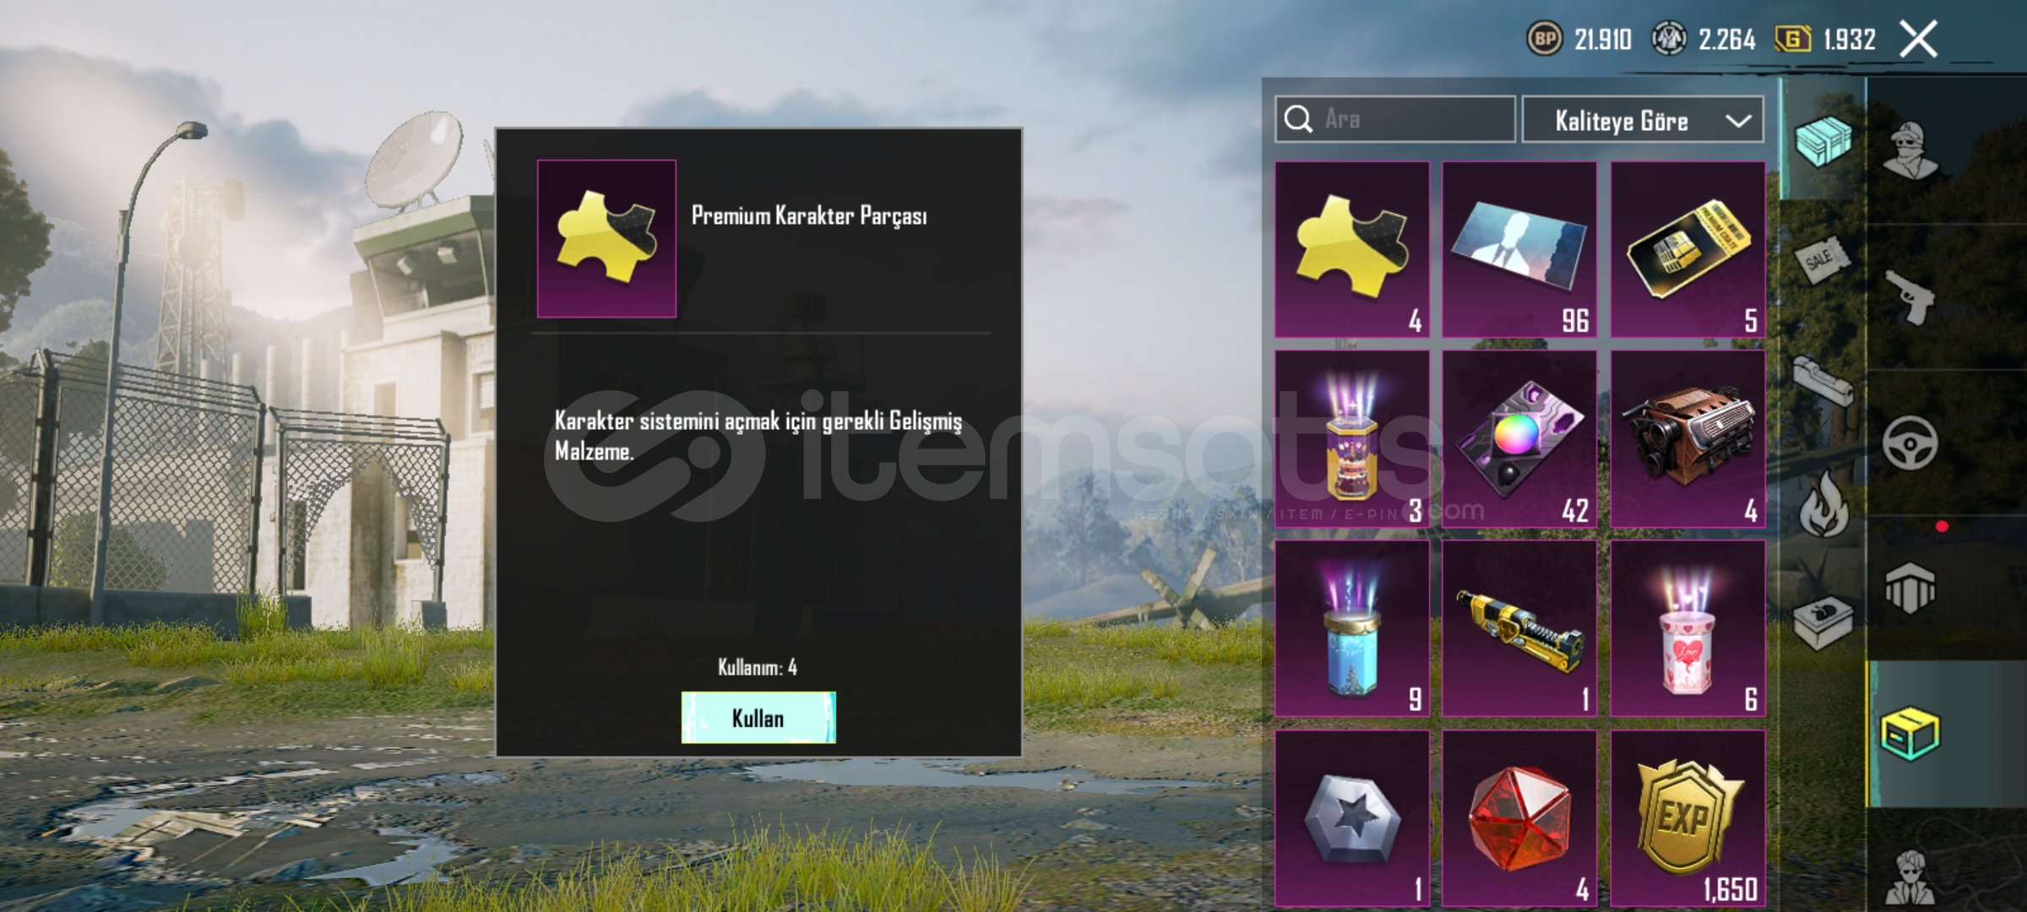Select the EXP gold badge item
2027x912 pixels.
tap(1687, 818)
